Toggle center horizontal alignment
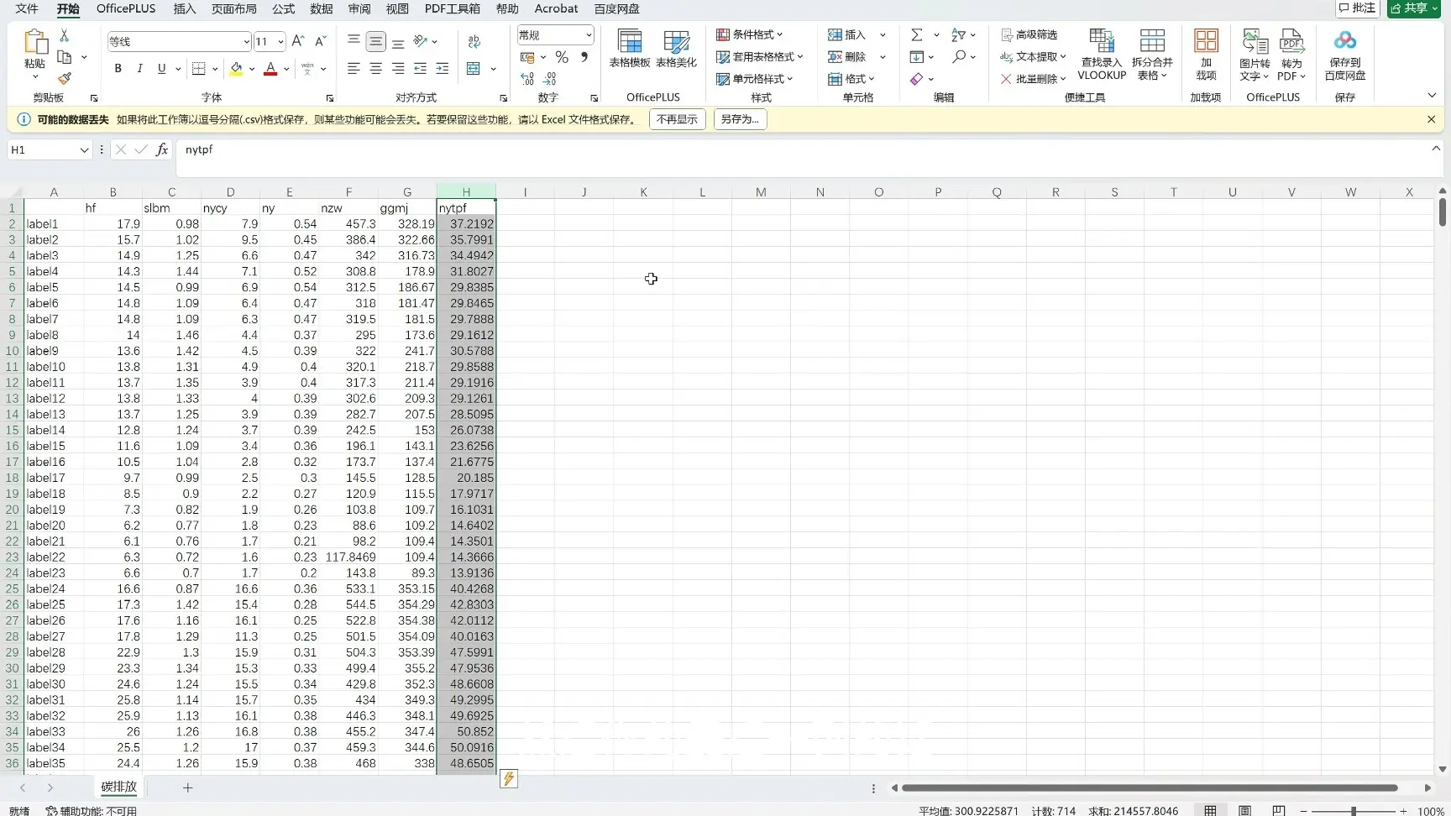Image resolution: width=1451 pixels, height=816 pixels. (x=375, y=68)
